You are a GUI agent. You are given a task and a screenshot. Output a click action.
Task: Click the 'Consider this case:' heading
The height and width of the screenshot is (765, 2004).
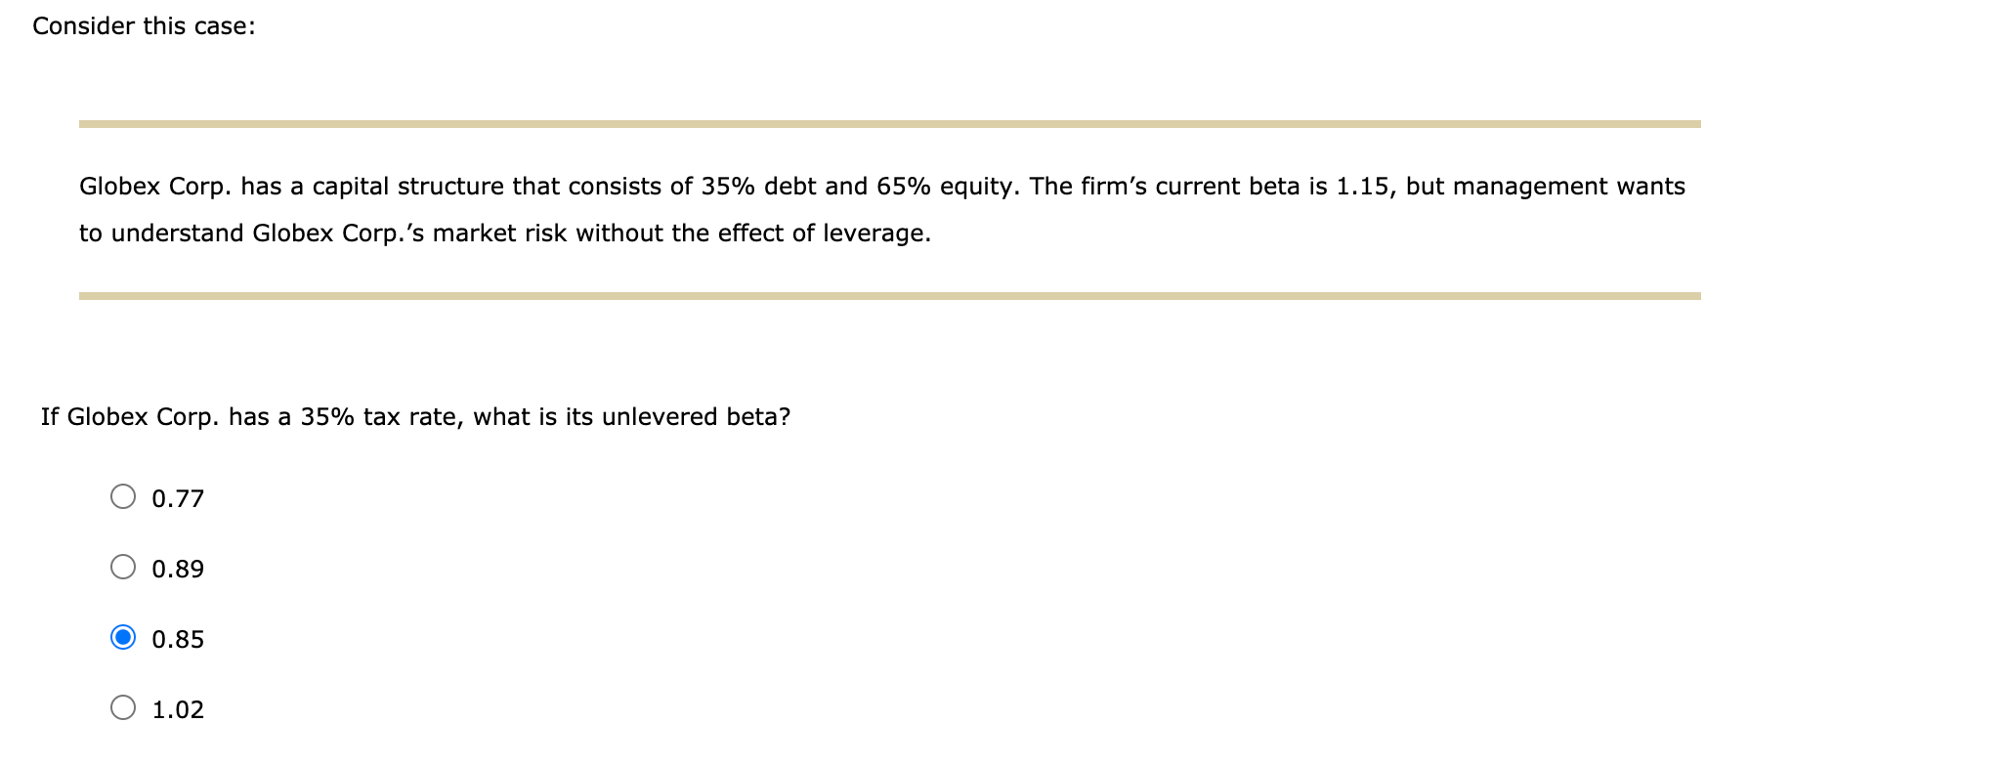pos(143,25)
